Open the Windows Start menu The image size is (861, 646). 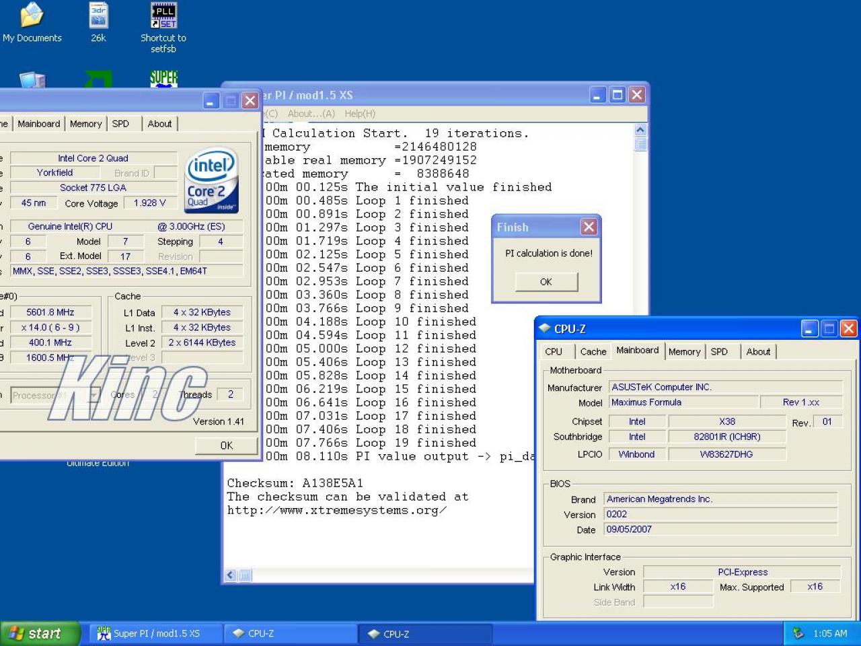40,633
